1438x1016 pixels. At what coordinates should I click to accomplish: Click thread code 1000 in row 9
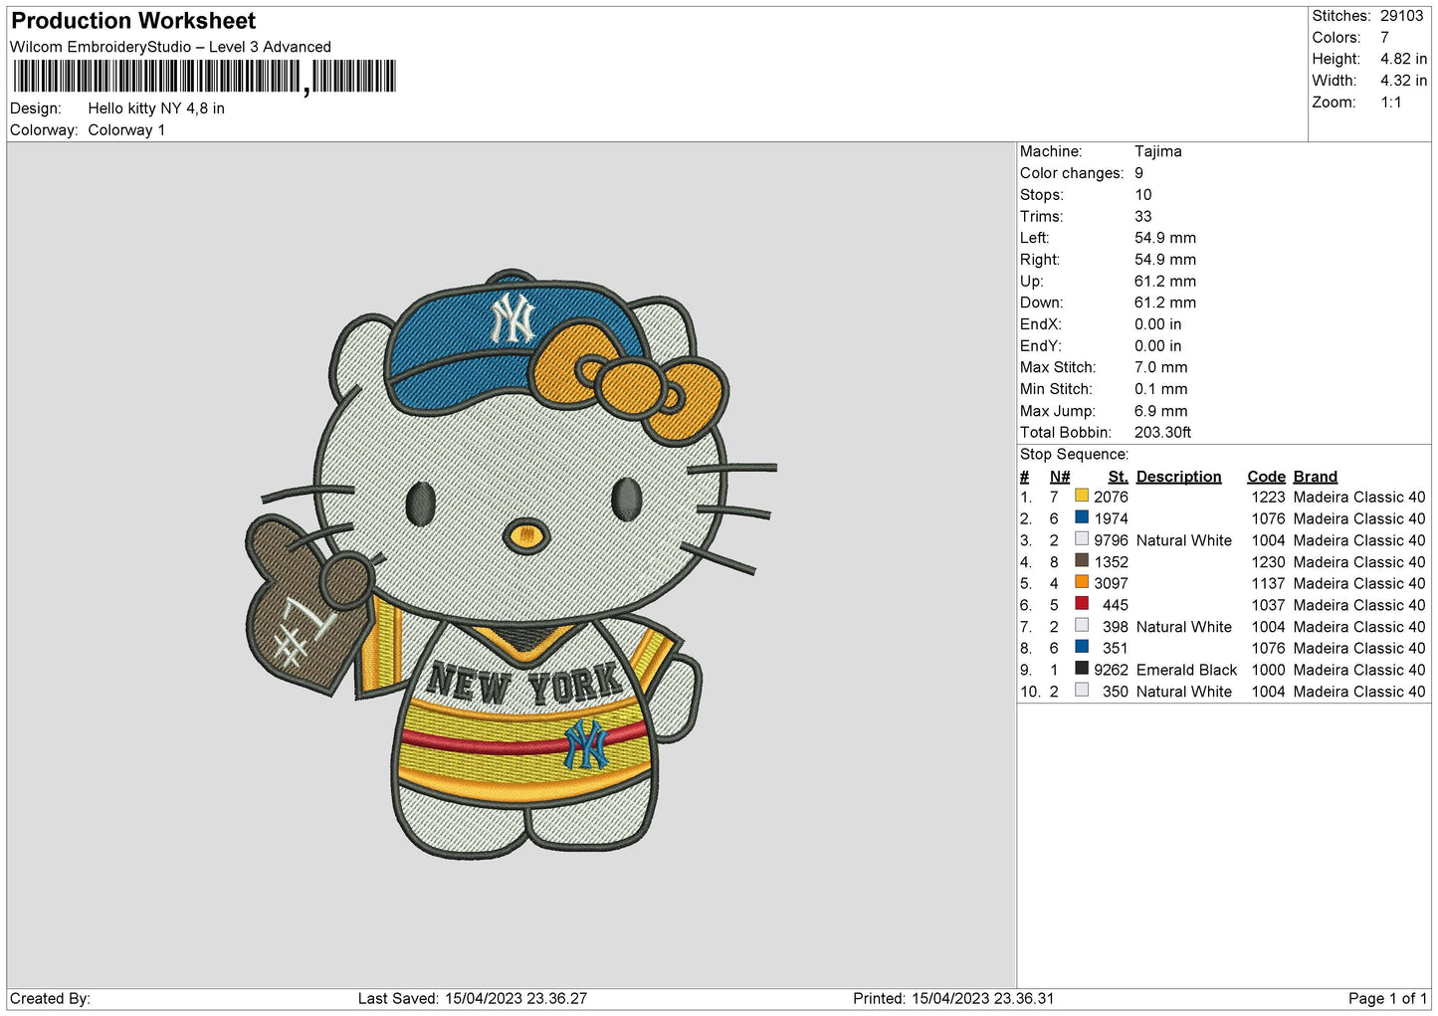(x=1268, y=670)
